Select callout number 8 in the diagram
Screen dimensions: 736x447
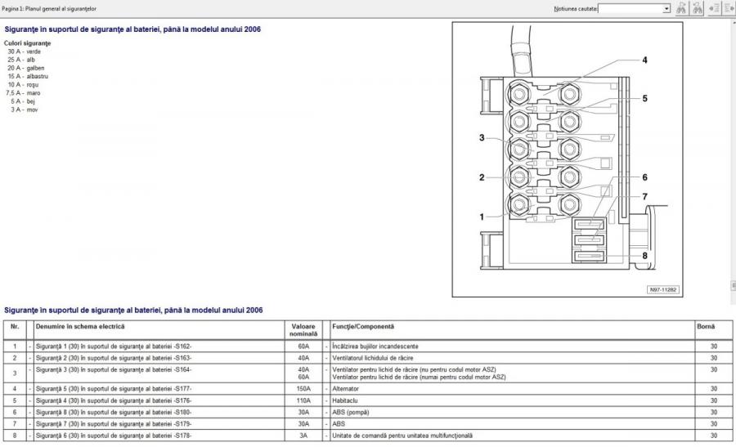[x=644, y=256]
